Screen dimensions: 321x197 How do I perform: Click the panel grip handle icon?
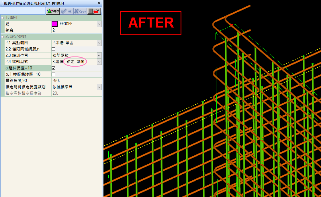2,3
